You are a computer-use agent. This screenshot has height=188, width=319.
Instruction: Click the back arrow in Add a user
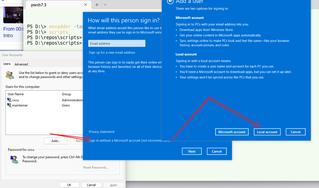(x=170, y=2)
